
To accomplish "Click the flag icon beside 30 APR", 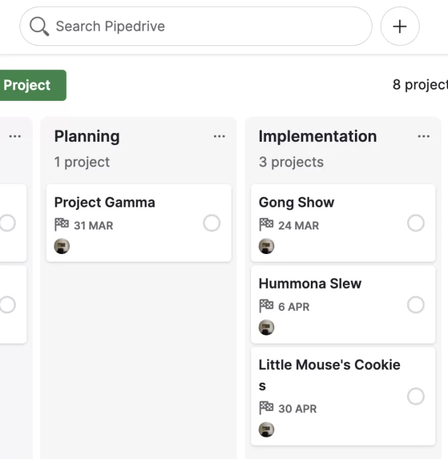I will (x=266, y=408).
